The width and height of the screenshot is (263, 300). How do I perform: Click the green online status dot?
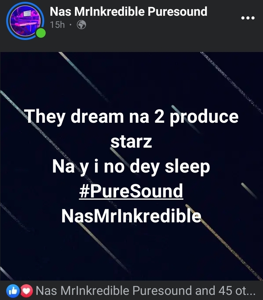tap(41, 33)
